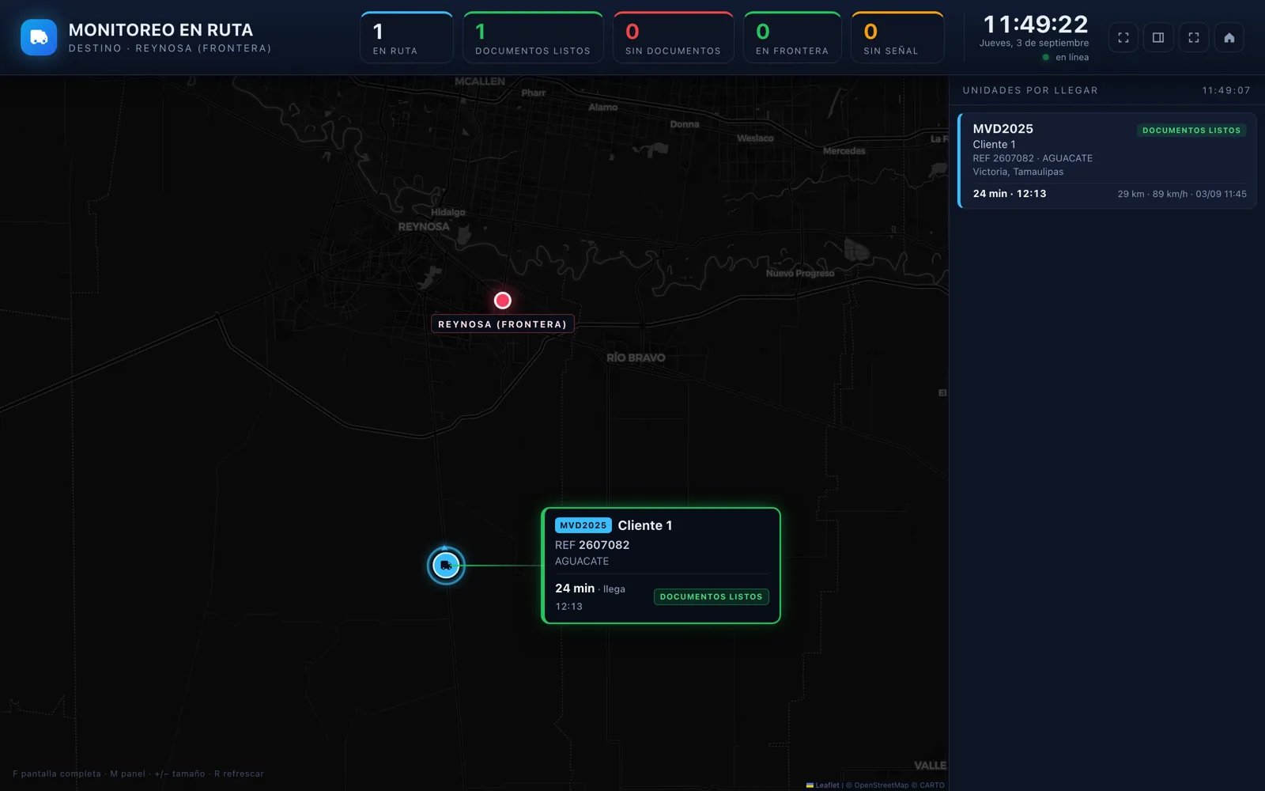Screen dimensions: 1265x791
Task: Click 'Victoria, Tamaulipas' in the side card
Action: [x=1018, y=172]
